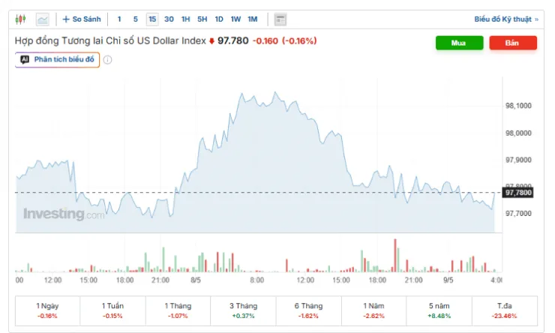Switch to candlestick chart icon
555x333 pixels.
tap(20, 19)
